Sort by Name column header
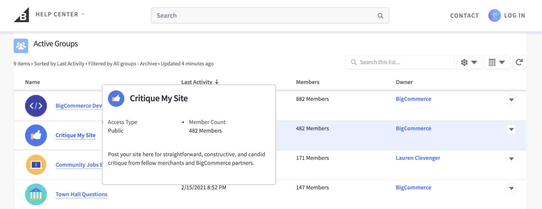The height and width of the screenshot is (209, 542). click(33, 82)
